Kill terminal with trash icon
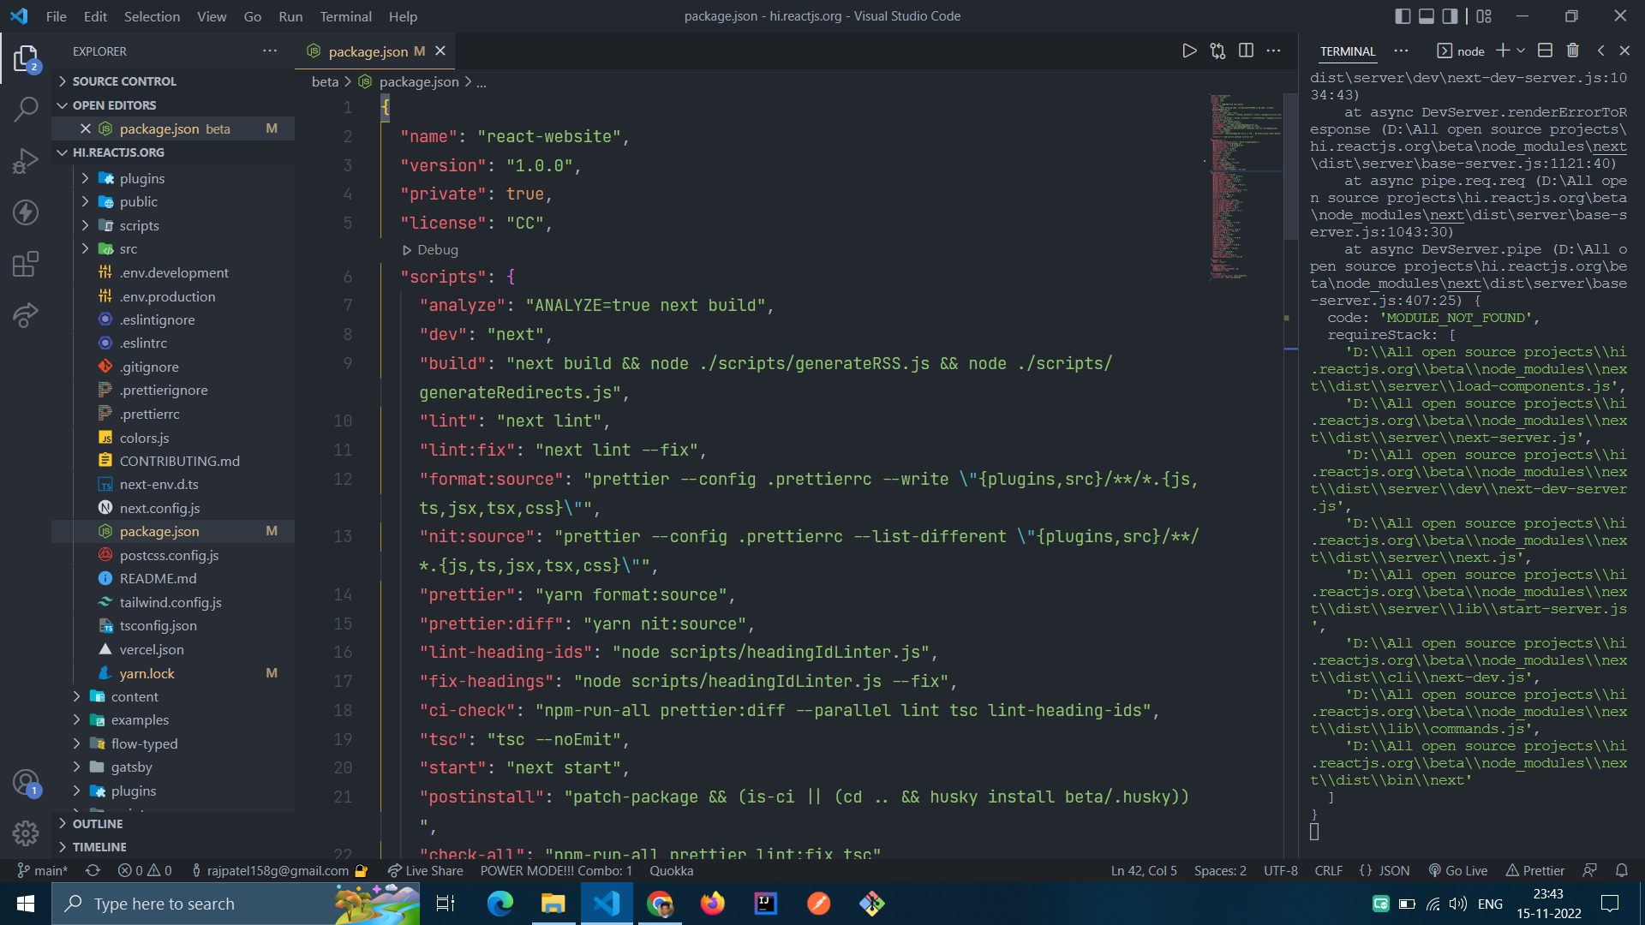Viewport: 1645px width, 925px height. point(1572,51)
